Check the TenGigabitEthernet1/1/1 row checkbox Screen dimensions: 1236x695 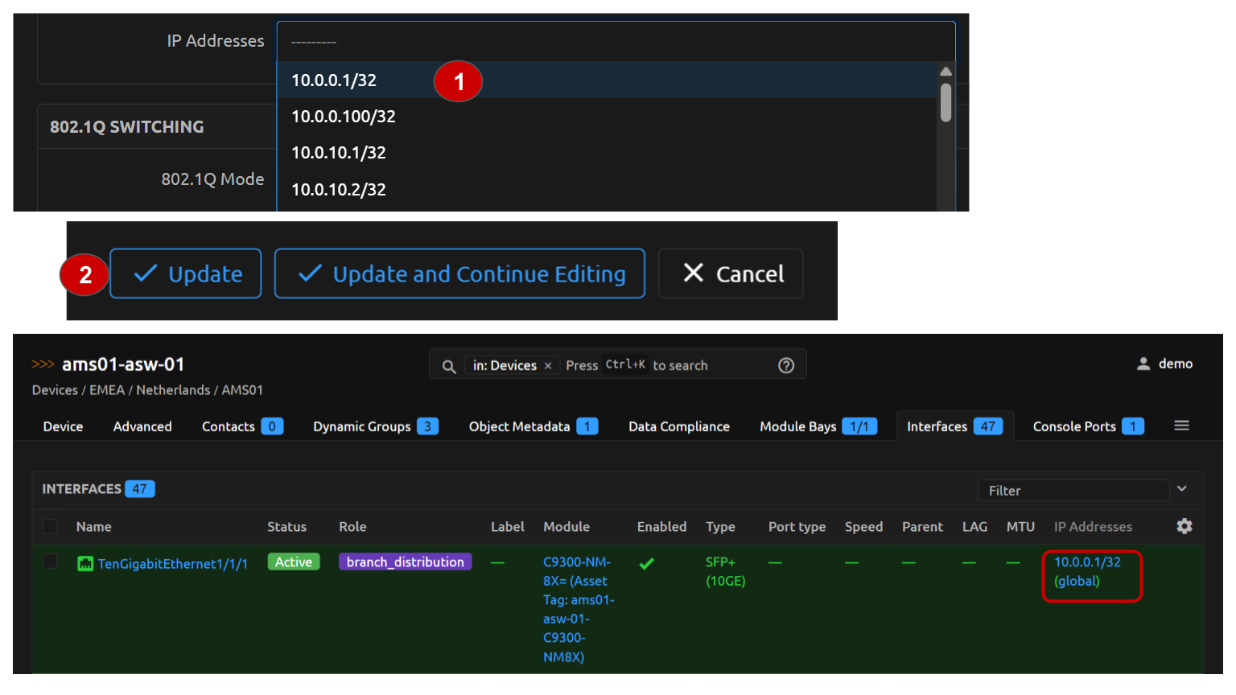50,561
